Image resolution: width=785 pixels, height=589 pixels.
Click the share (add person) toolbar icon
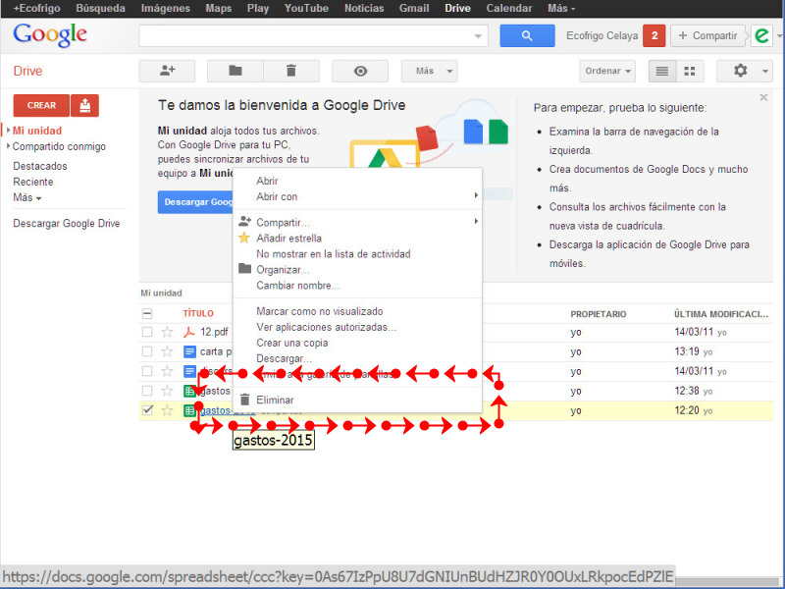tap(167, 71)
